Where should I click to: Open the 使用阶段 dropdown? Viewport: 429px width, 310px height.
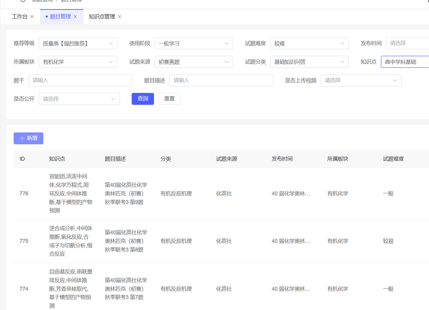coord(194,43)
